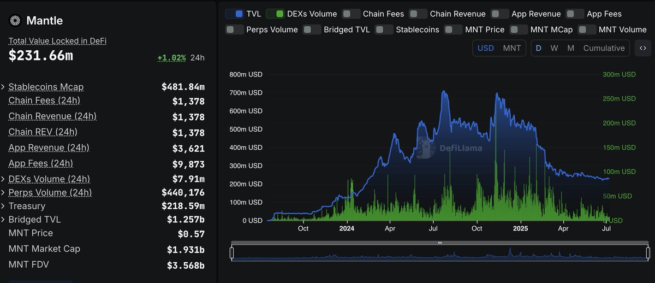The image size is (655, 283).
Task: Click the $231.66m TVL value
Action: tap(41, 56)
